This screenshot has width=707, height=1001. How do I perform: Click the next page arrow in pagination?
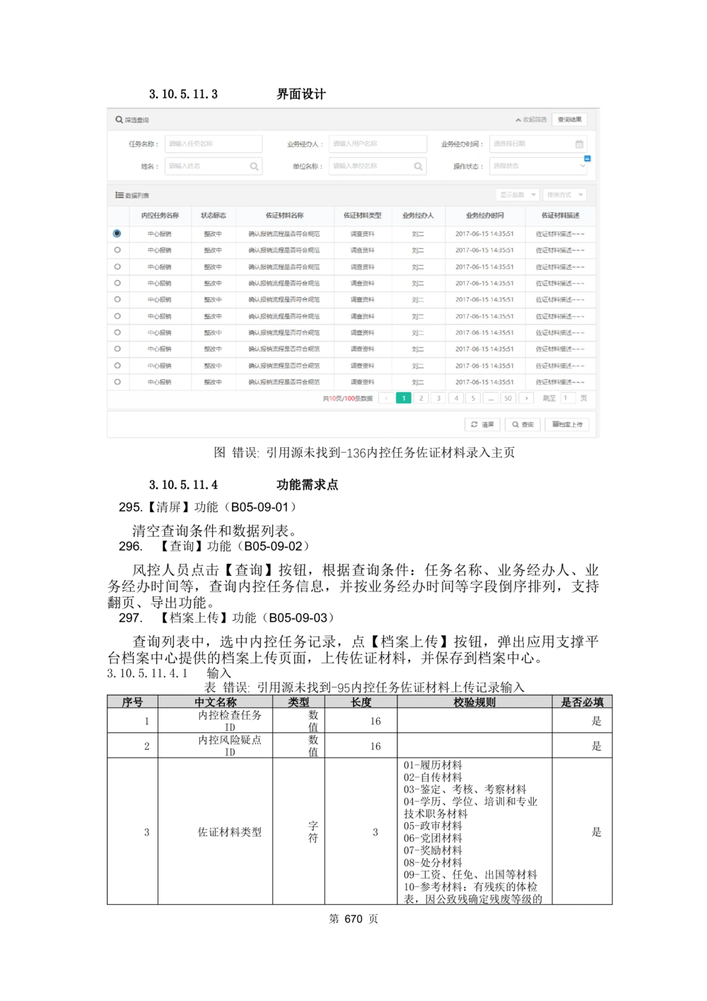526,398
